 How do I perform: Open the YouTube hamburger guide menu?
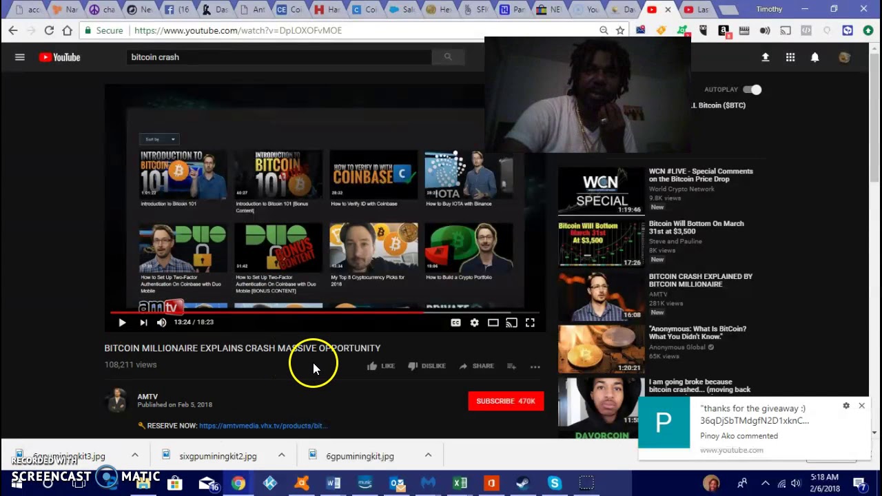pos(20,57)
